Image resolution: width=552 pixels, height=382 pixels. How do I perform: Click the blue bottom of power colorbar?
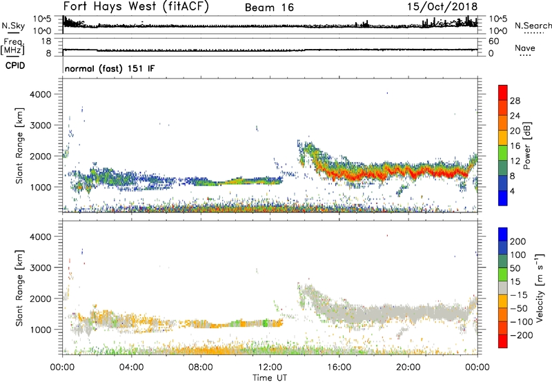pyautogui.click(x=503, y=198)
